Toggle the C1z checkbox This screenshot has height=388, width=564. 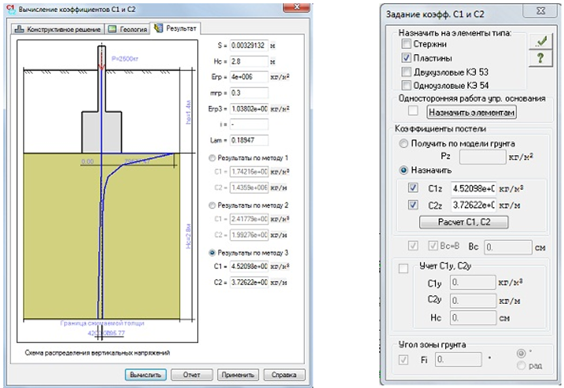coord(413,188)
